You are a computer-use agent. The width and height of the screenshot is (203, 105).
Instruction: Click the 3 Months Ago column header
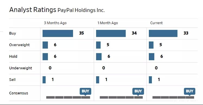(55, 23)
